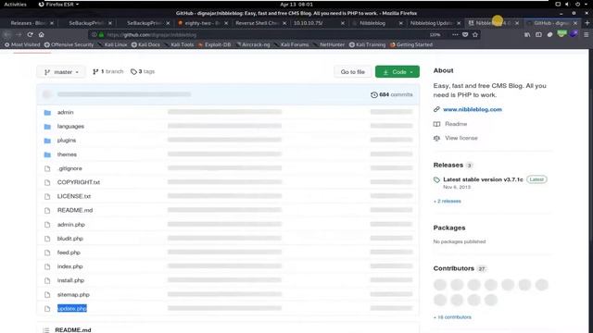Switch to the Nibbleblog Update tab
The width and height of the screenshot is (593, 333).
point(431,23)
